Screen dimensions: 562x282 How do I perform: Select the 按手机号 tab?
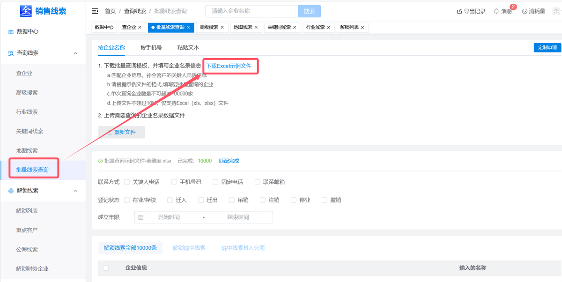151,47
